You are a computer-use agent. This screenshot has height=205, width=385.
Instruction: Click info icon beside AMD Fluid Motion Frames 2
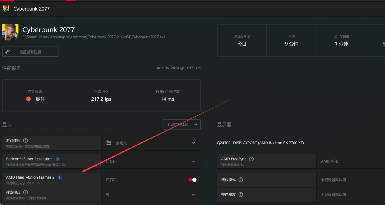click(x=60, y=177)
